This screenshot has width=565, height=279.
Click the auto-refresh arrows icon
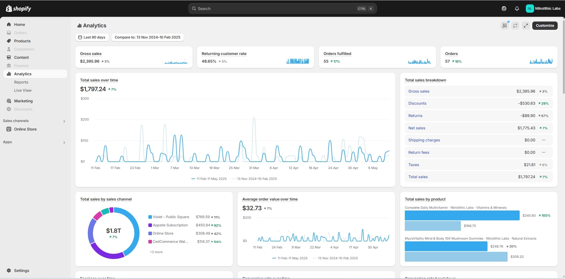515,26
